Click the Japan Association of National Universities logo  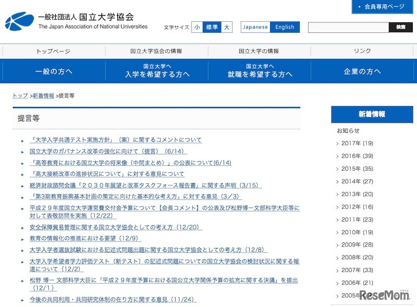pos(77,21)
